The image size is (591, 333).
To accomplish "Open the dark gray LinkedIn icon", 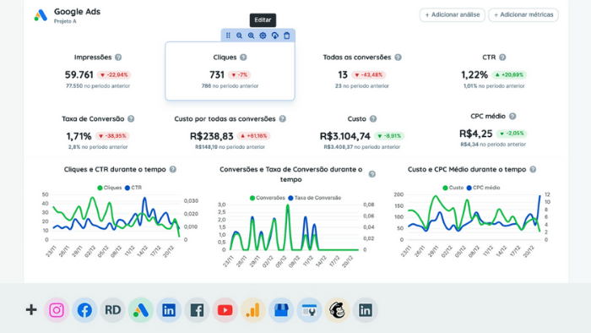I will 366,310.
